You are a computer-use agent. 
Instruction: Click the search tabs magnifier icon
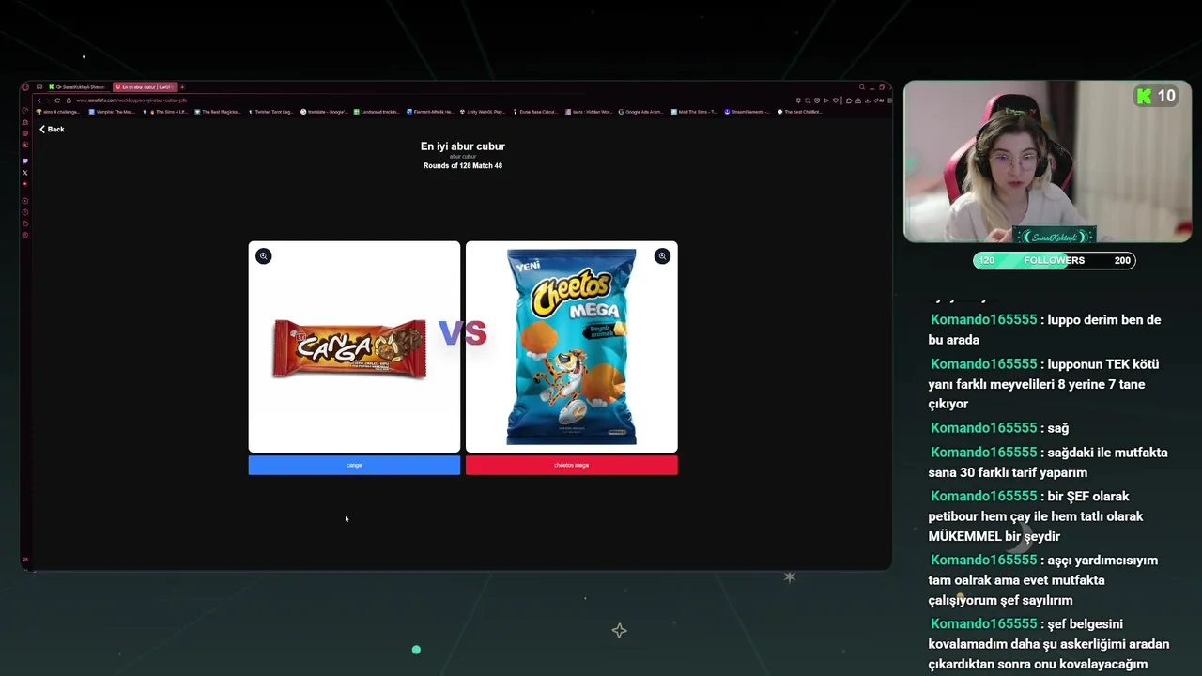pos(861,86)
